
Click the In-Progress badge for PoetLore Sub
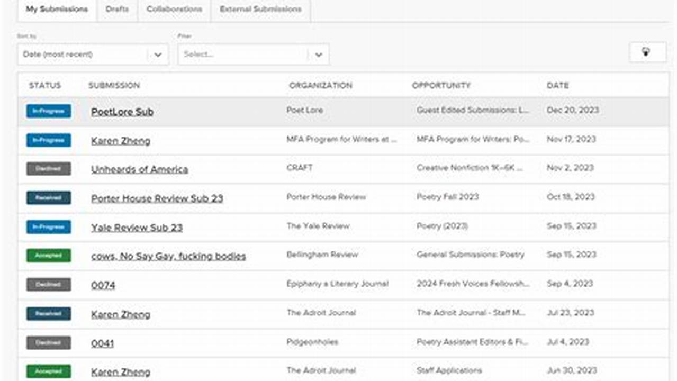click(48, 111)
